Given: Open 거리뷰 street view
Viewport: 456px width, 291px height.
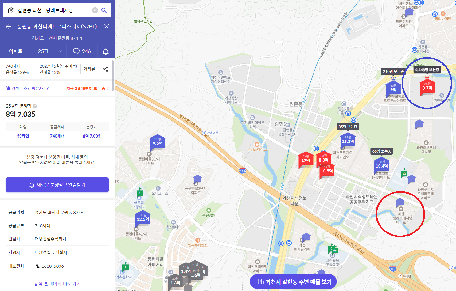Looking at the screenshot, I should 89,69.
